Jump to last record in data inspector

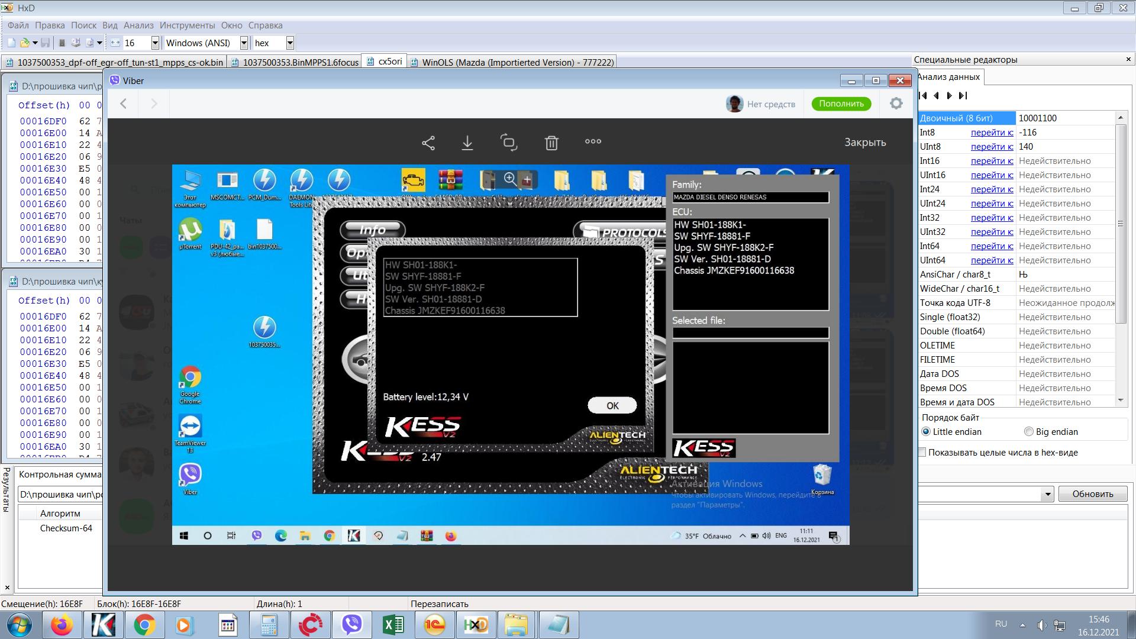tap(963, 96)
